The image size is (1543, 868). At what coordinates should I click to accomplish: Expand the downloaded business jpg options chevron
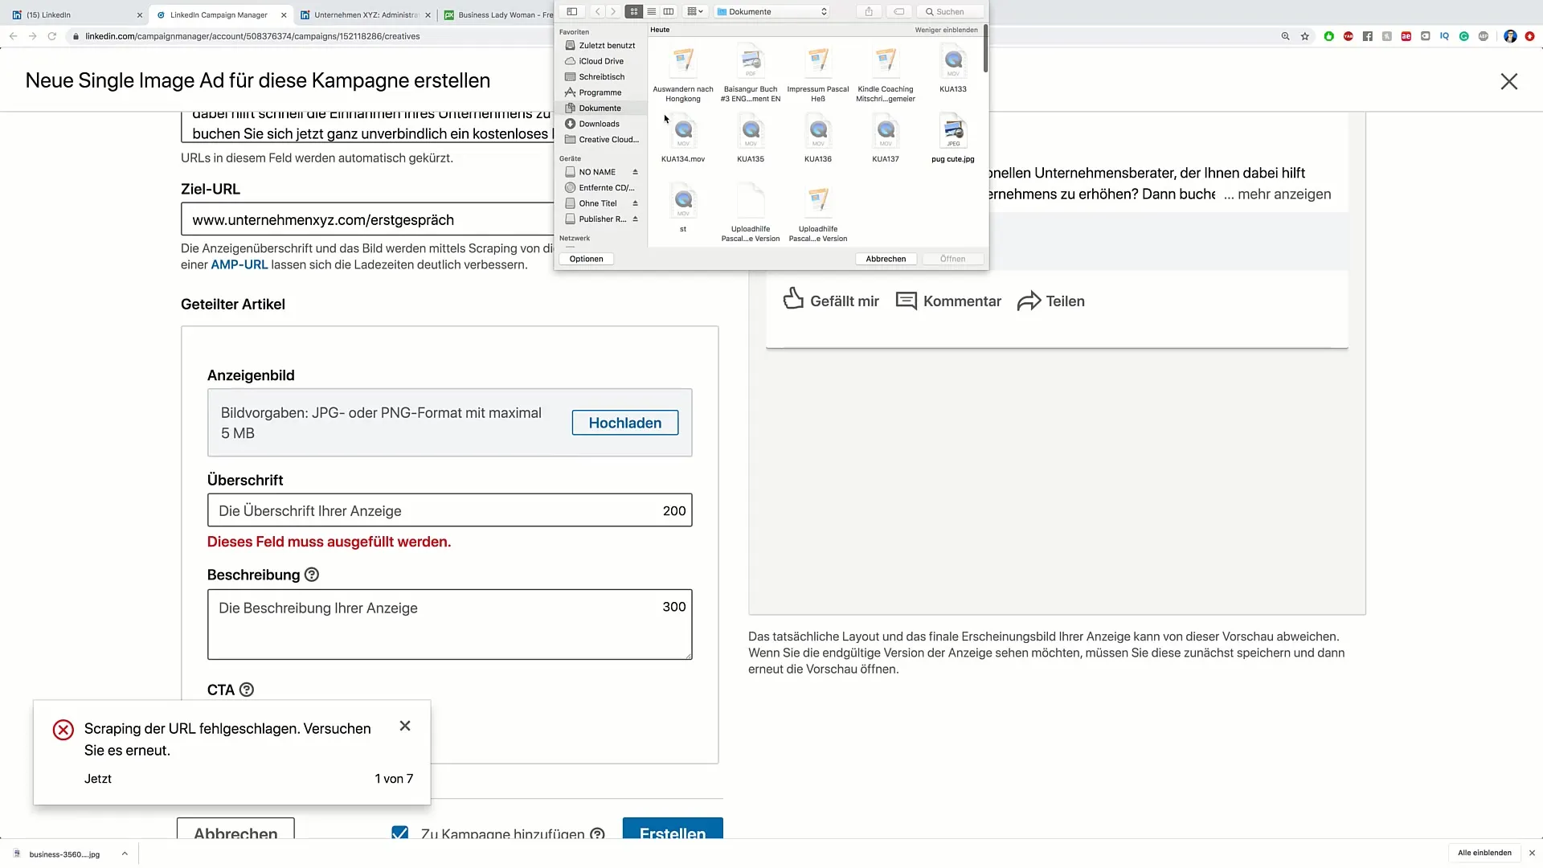tap(125, 854)
